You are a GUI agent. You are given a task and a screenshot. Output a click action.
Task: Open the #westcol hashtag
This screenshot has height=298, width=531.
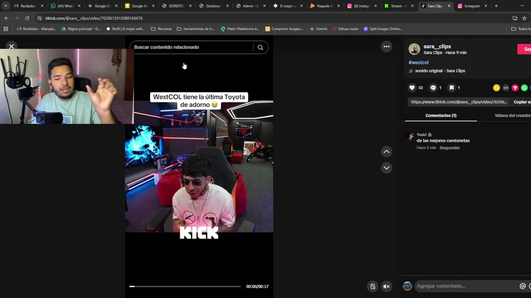point(418,62)
